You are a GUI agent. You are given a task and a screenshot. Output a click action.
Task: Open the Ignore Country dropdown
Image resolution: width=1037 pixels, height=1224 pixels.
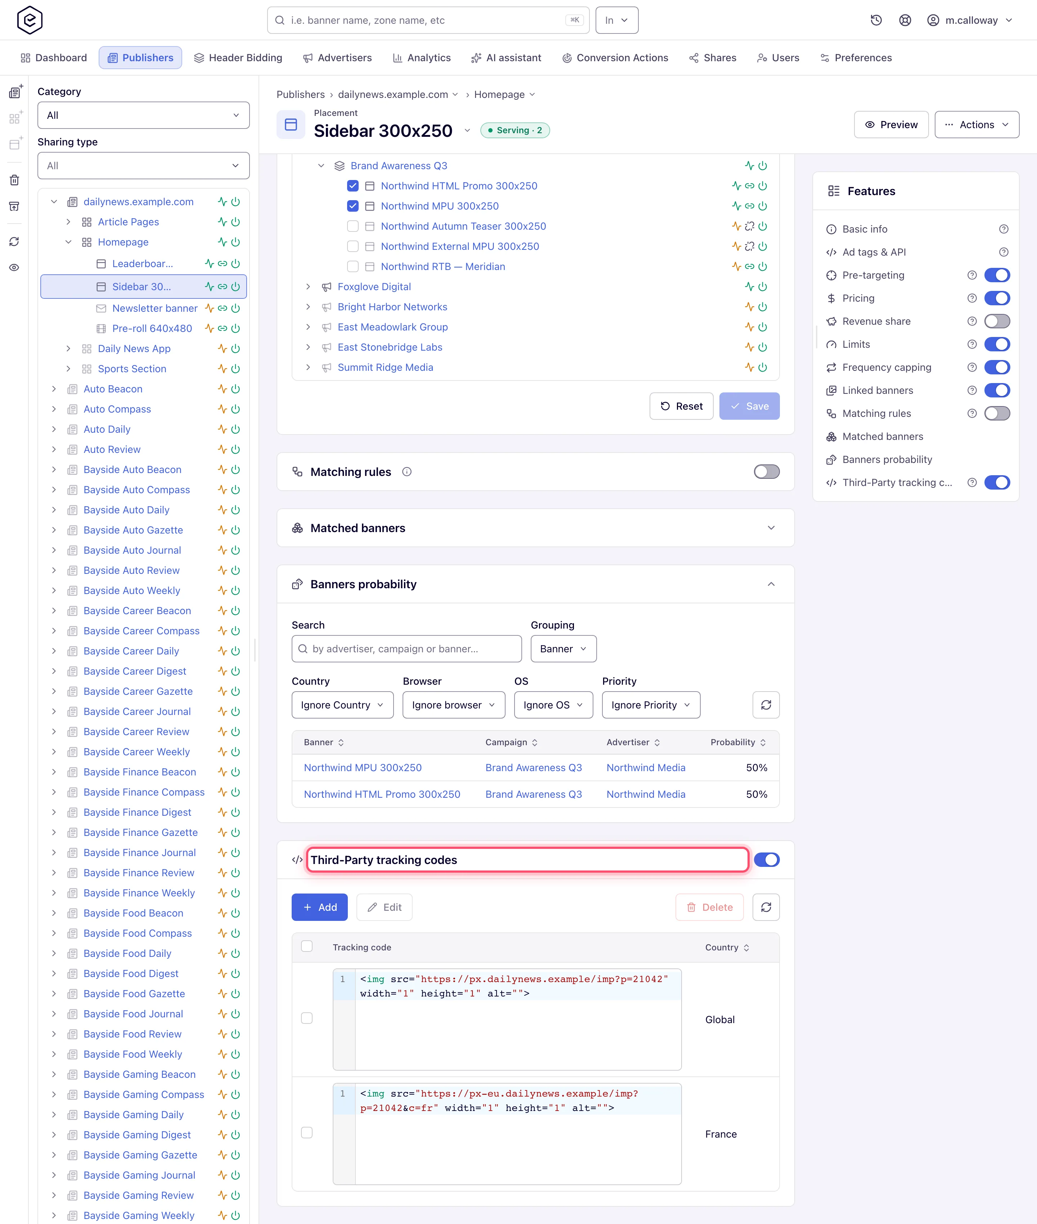tap(342, 705)
